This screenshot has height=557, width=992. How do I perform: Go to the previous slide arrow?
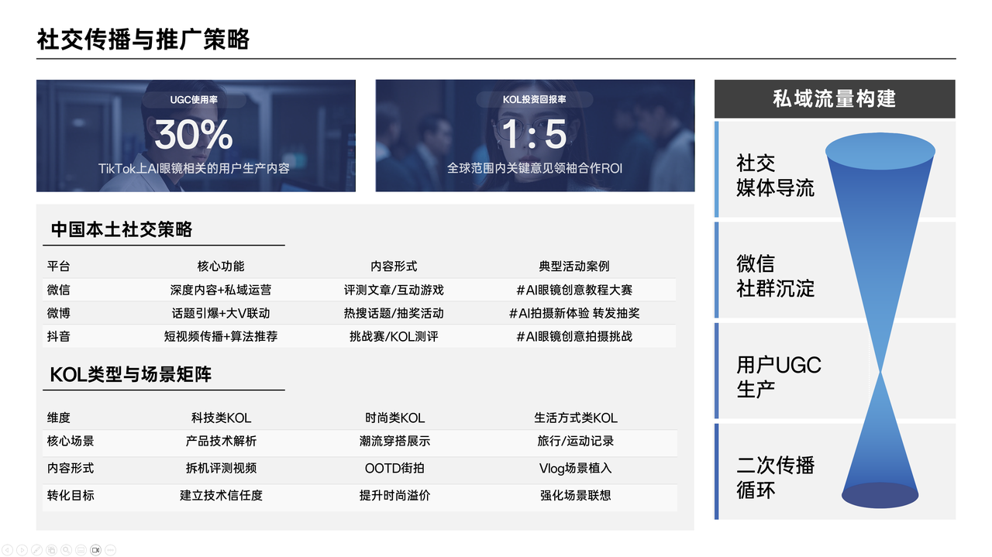(x=8, y=550)
